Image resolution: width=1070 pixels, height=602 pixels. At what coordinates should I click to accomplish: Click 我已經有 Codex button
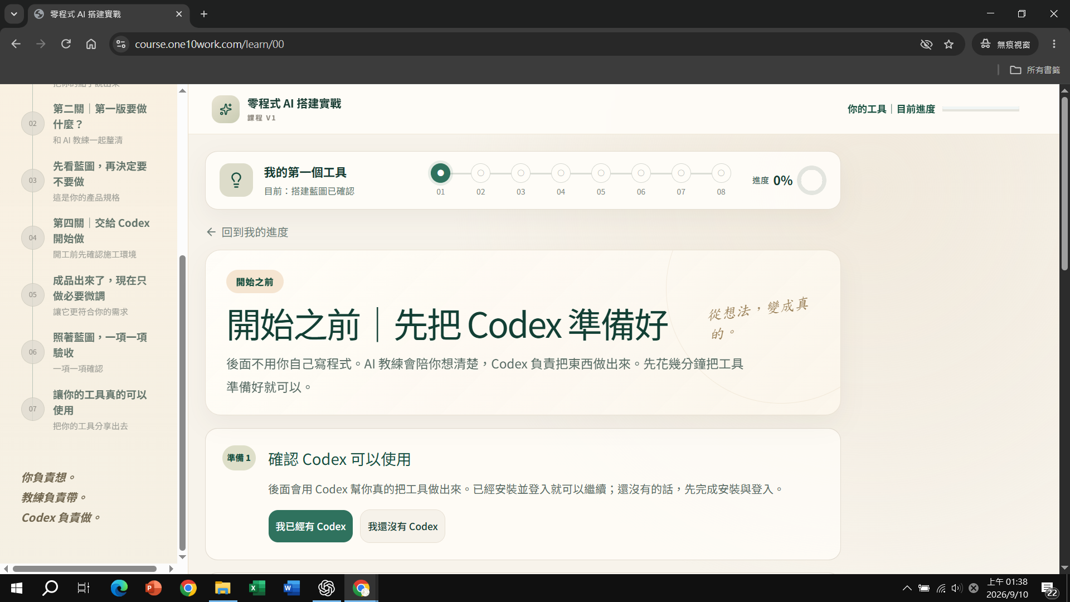[310, 526]
